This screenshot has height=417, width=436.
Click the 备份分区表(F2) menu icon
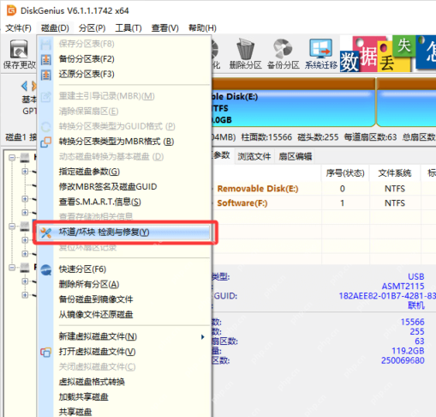pos(46,59)
